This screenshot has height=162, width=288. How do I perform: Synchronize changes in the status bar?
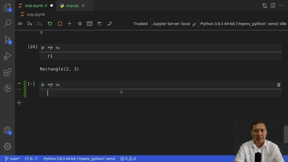point(32,159)
